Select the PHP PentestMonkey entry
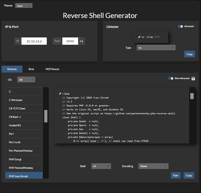 point(24,168)
